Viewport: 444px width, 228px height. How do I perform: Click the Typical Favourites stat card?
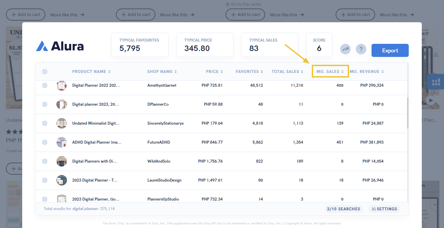pos(140,45)
